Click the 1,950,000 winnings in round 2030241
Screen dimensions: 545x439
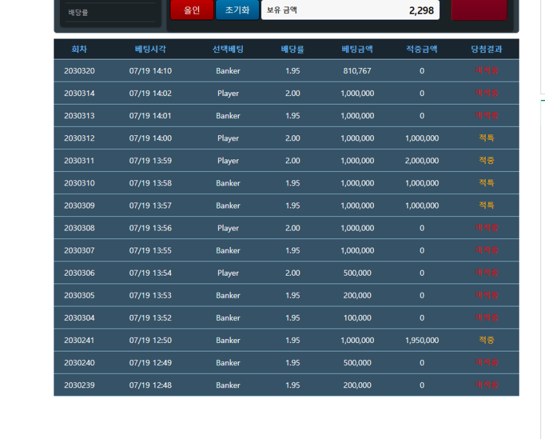pos(422,340)
